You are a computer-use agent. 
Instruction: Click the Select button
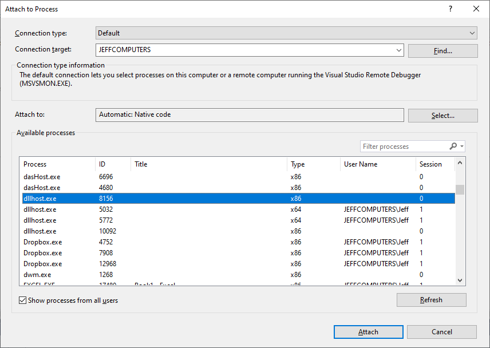442,115
